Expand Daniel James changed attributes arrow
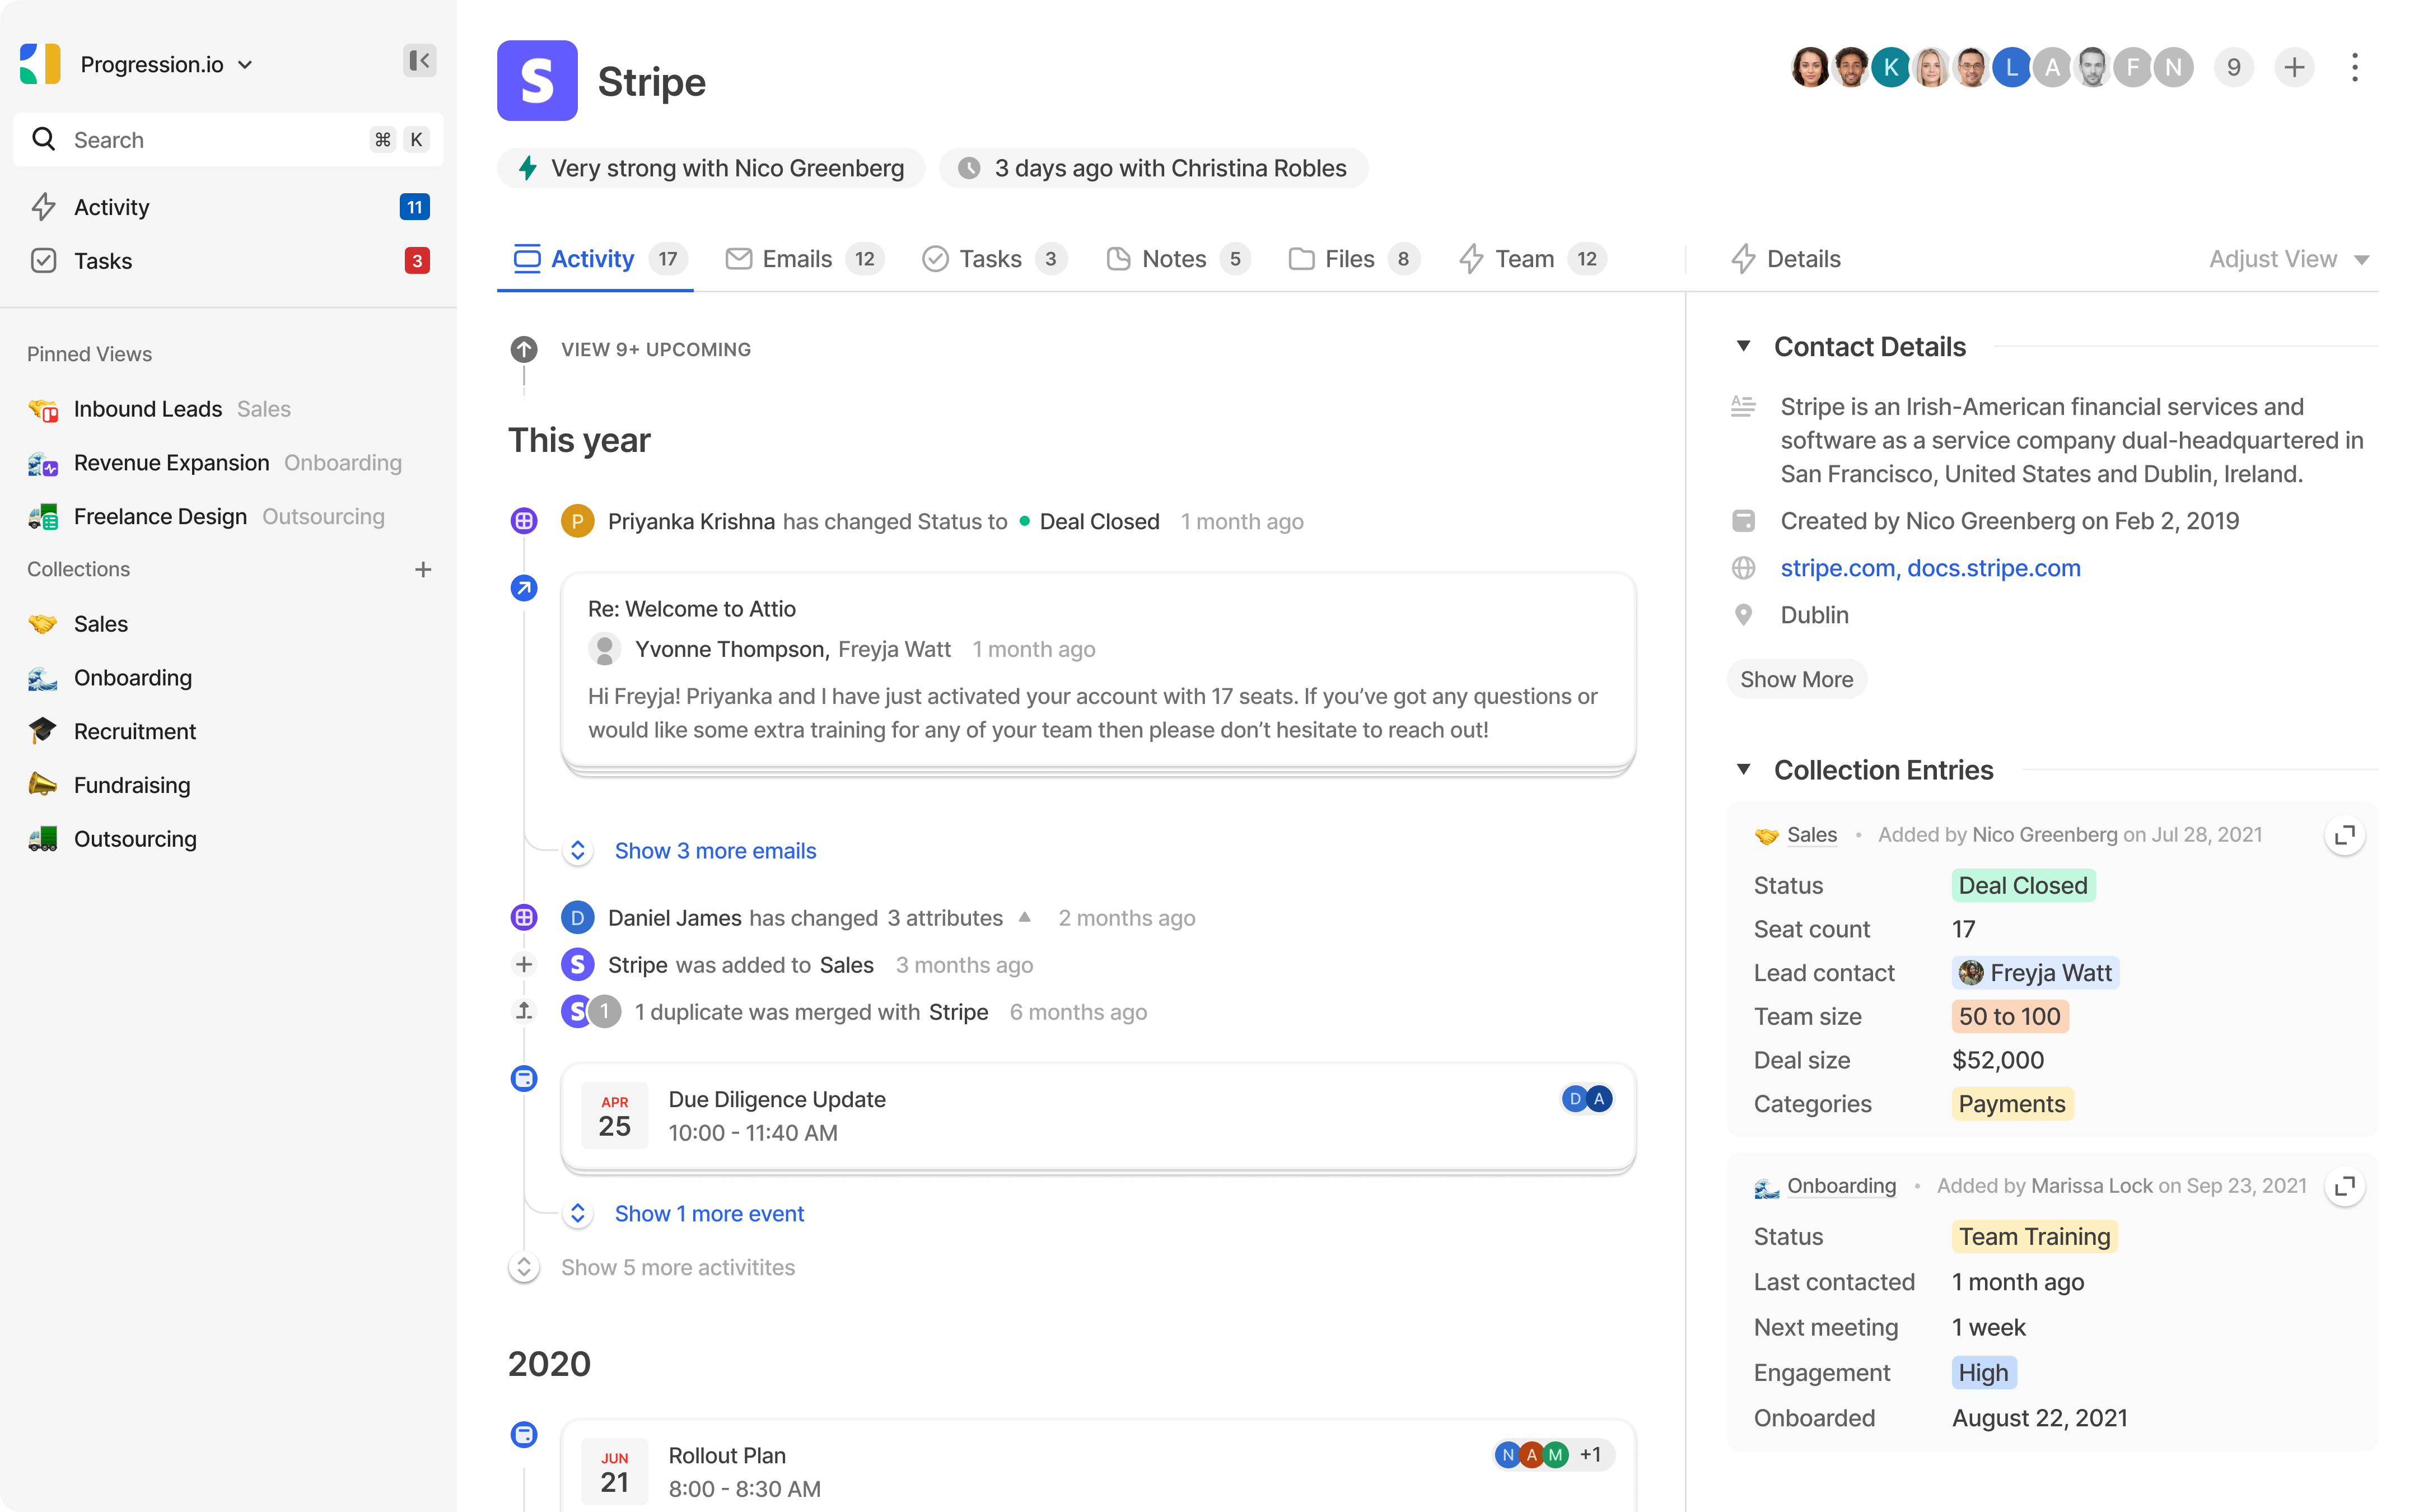The image size is (2419, 1512). coord(1025,917)
